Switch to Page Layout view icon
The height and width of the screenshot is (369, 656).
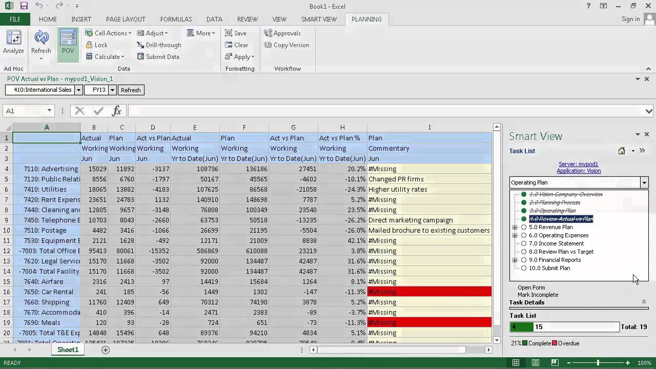pyautogui.click(x=535, y=363)
